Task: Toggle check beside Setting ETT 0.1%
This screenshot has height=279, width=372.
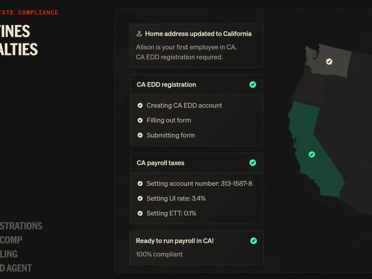Action: pos(140,213)
